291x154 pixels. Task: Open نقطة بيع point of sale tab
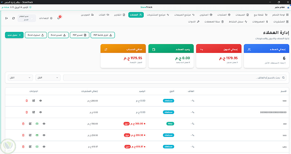coord(260,15)
